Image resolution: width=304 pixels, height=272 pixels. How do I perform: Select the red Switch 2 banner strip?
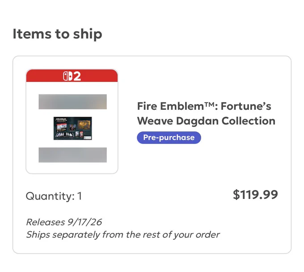pos(72,76)
